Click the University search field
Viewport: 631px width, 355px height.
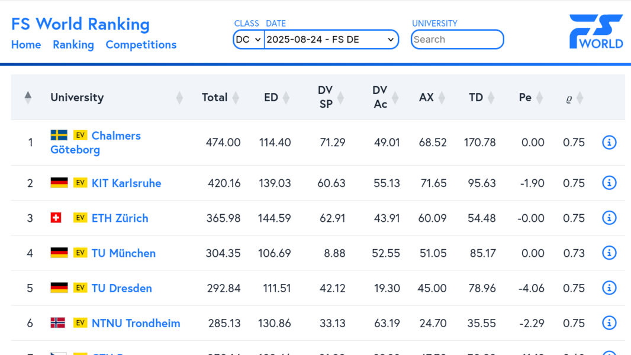[x=457, y=40]
